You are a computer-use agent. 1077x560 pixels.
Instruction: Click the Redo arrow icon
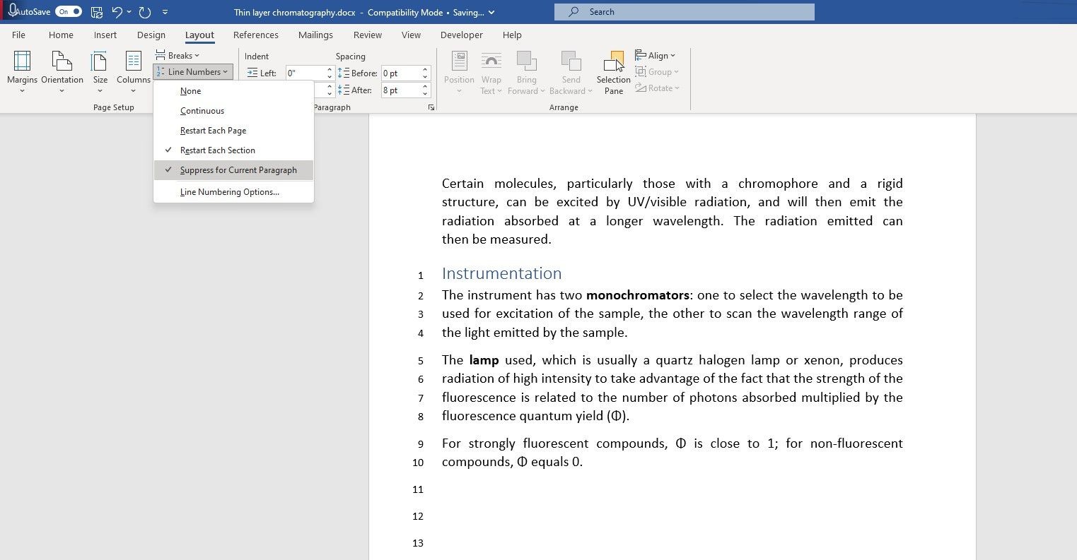[145, 12]
